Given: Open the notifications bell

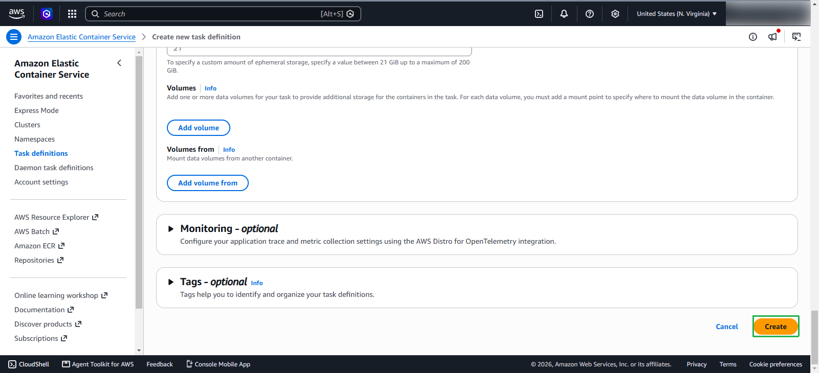Looking at the screenshot, I should [x=564, y=14].
